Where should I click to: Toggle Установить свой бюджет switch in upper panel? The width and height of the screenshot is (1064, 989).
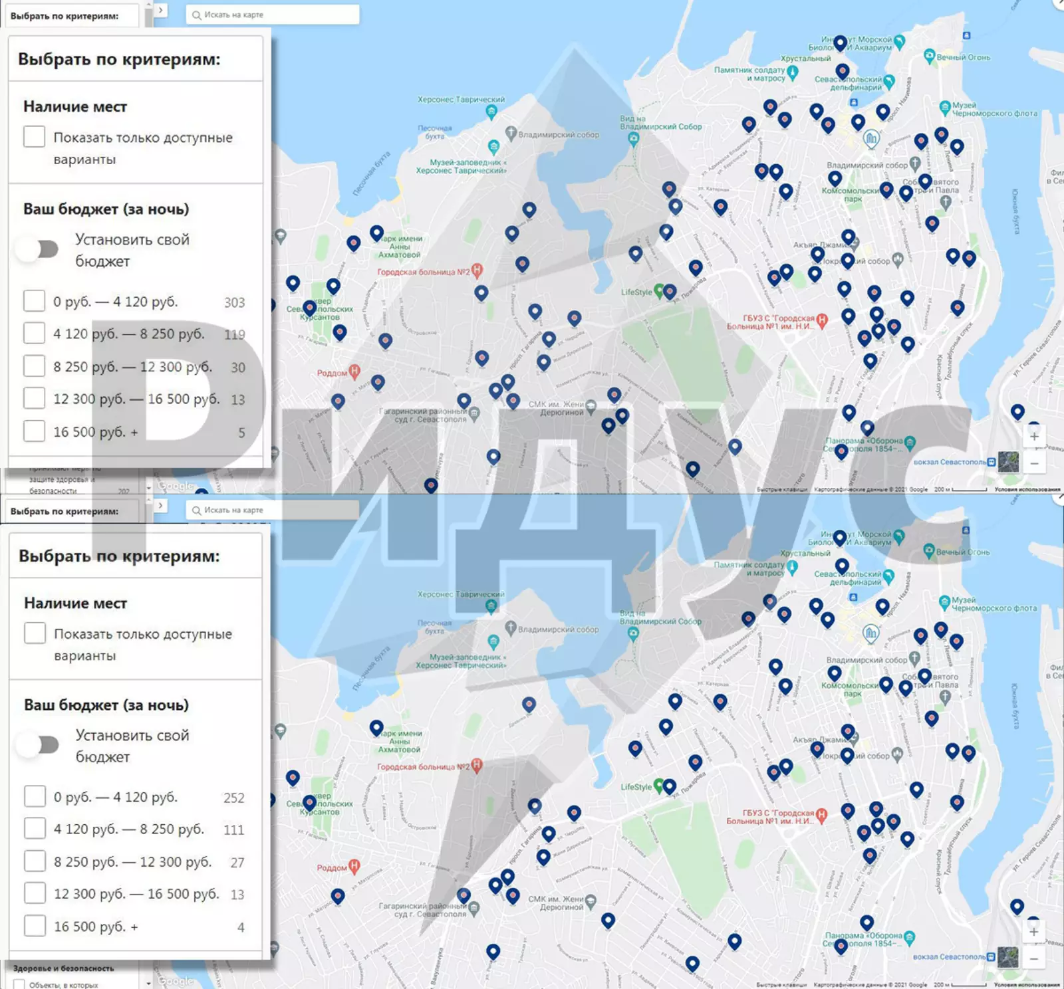tap(39, 250)
